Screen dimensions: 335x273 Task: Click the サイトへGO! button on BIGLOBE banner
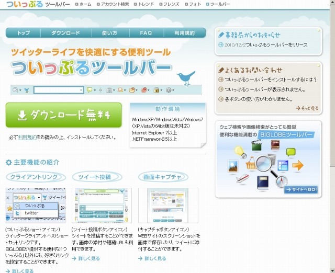(301, 189)
